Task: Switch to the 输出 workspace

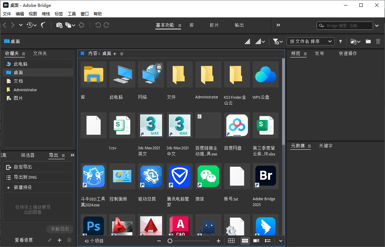Action: 239,25
